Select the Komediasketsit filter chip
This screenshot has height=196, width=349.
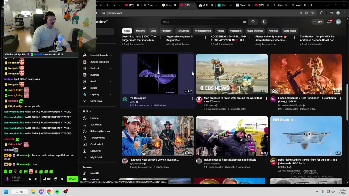coord(203,31)
